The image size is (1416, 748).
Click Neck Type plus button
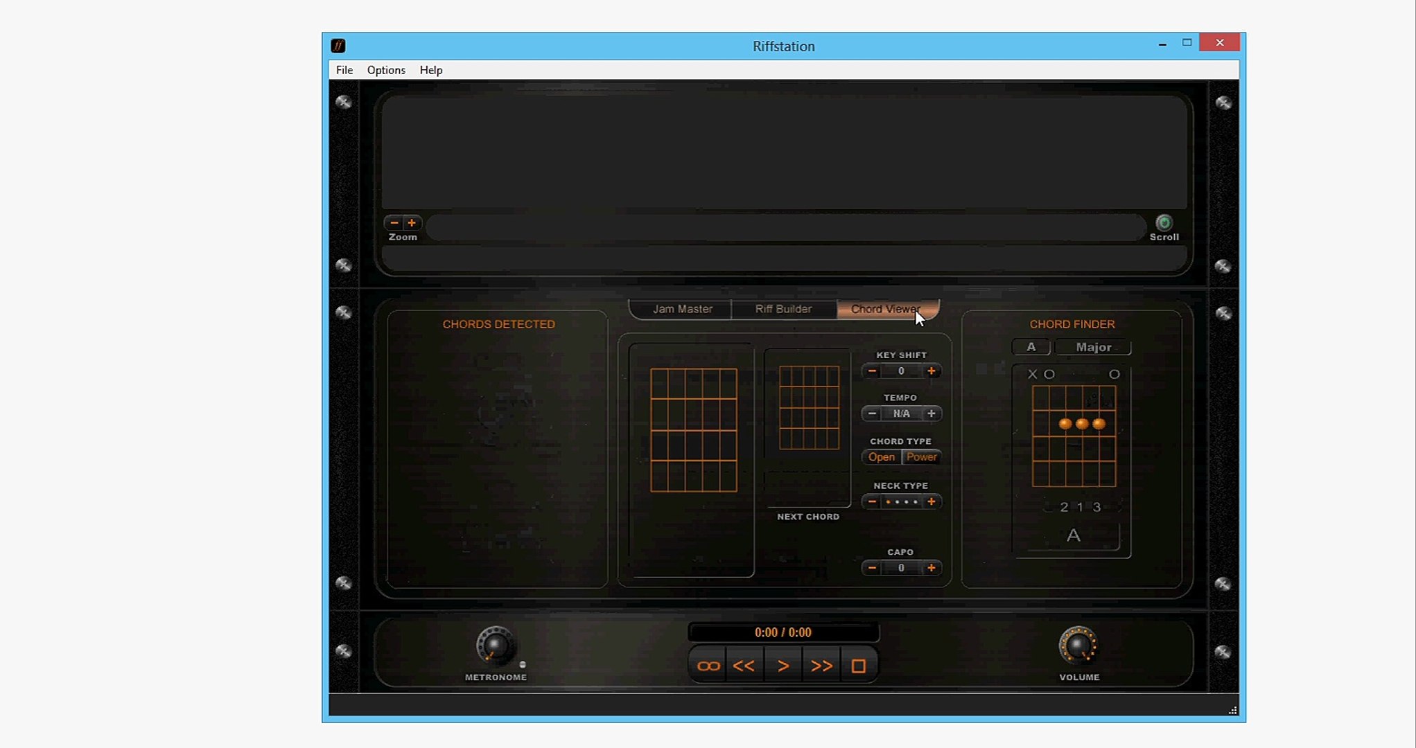(x=932, y=501)
